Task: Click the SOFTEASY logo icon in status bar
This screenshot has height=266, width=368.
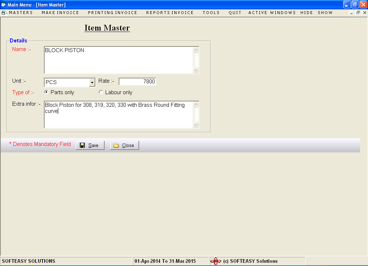Action: point(216,261)
